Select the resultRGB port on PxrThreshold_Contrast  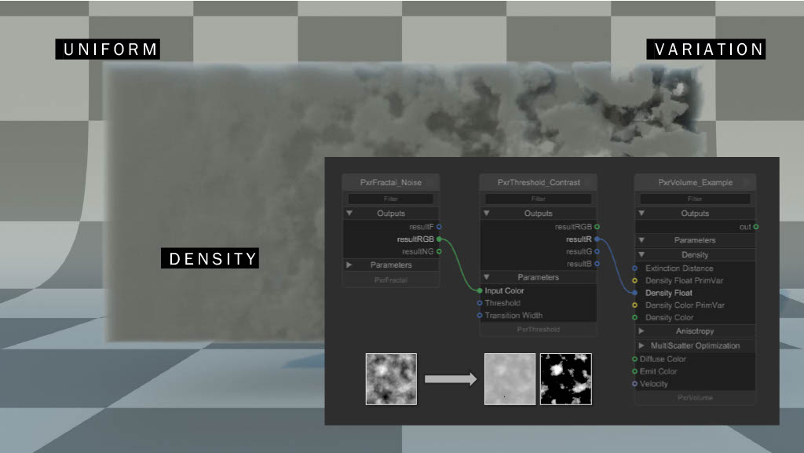[597, 227]
